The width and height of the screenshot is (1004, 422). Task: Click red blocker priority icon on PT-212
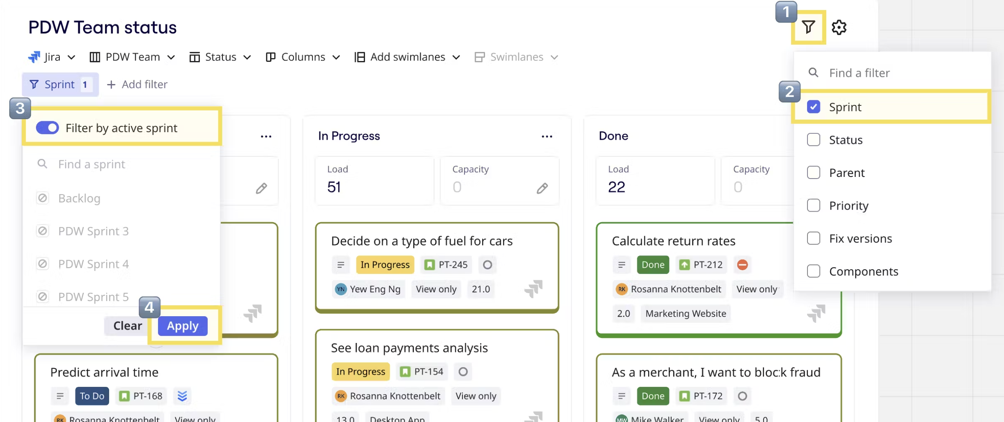coord(742,265)
